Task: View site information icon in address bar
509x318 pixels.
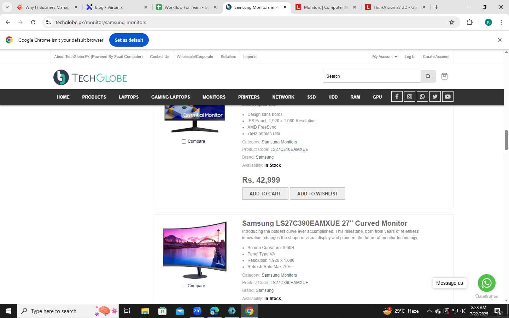Action: click(48, 22)
